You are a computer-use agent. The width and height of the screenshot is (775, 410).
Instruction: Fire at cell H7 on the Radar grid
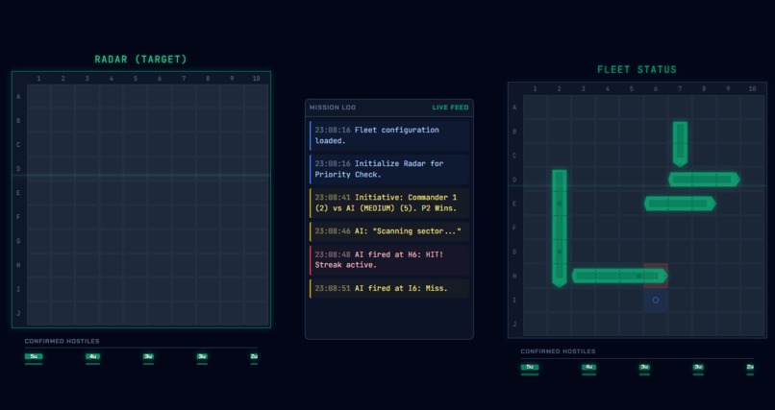(x=184, y=265)
